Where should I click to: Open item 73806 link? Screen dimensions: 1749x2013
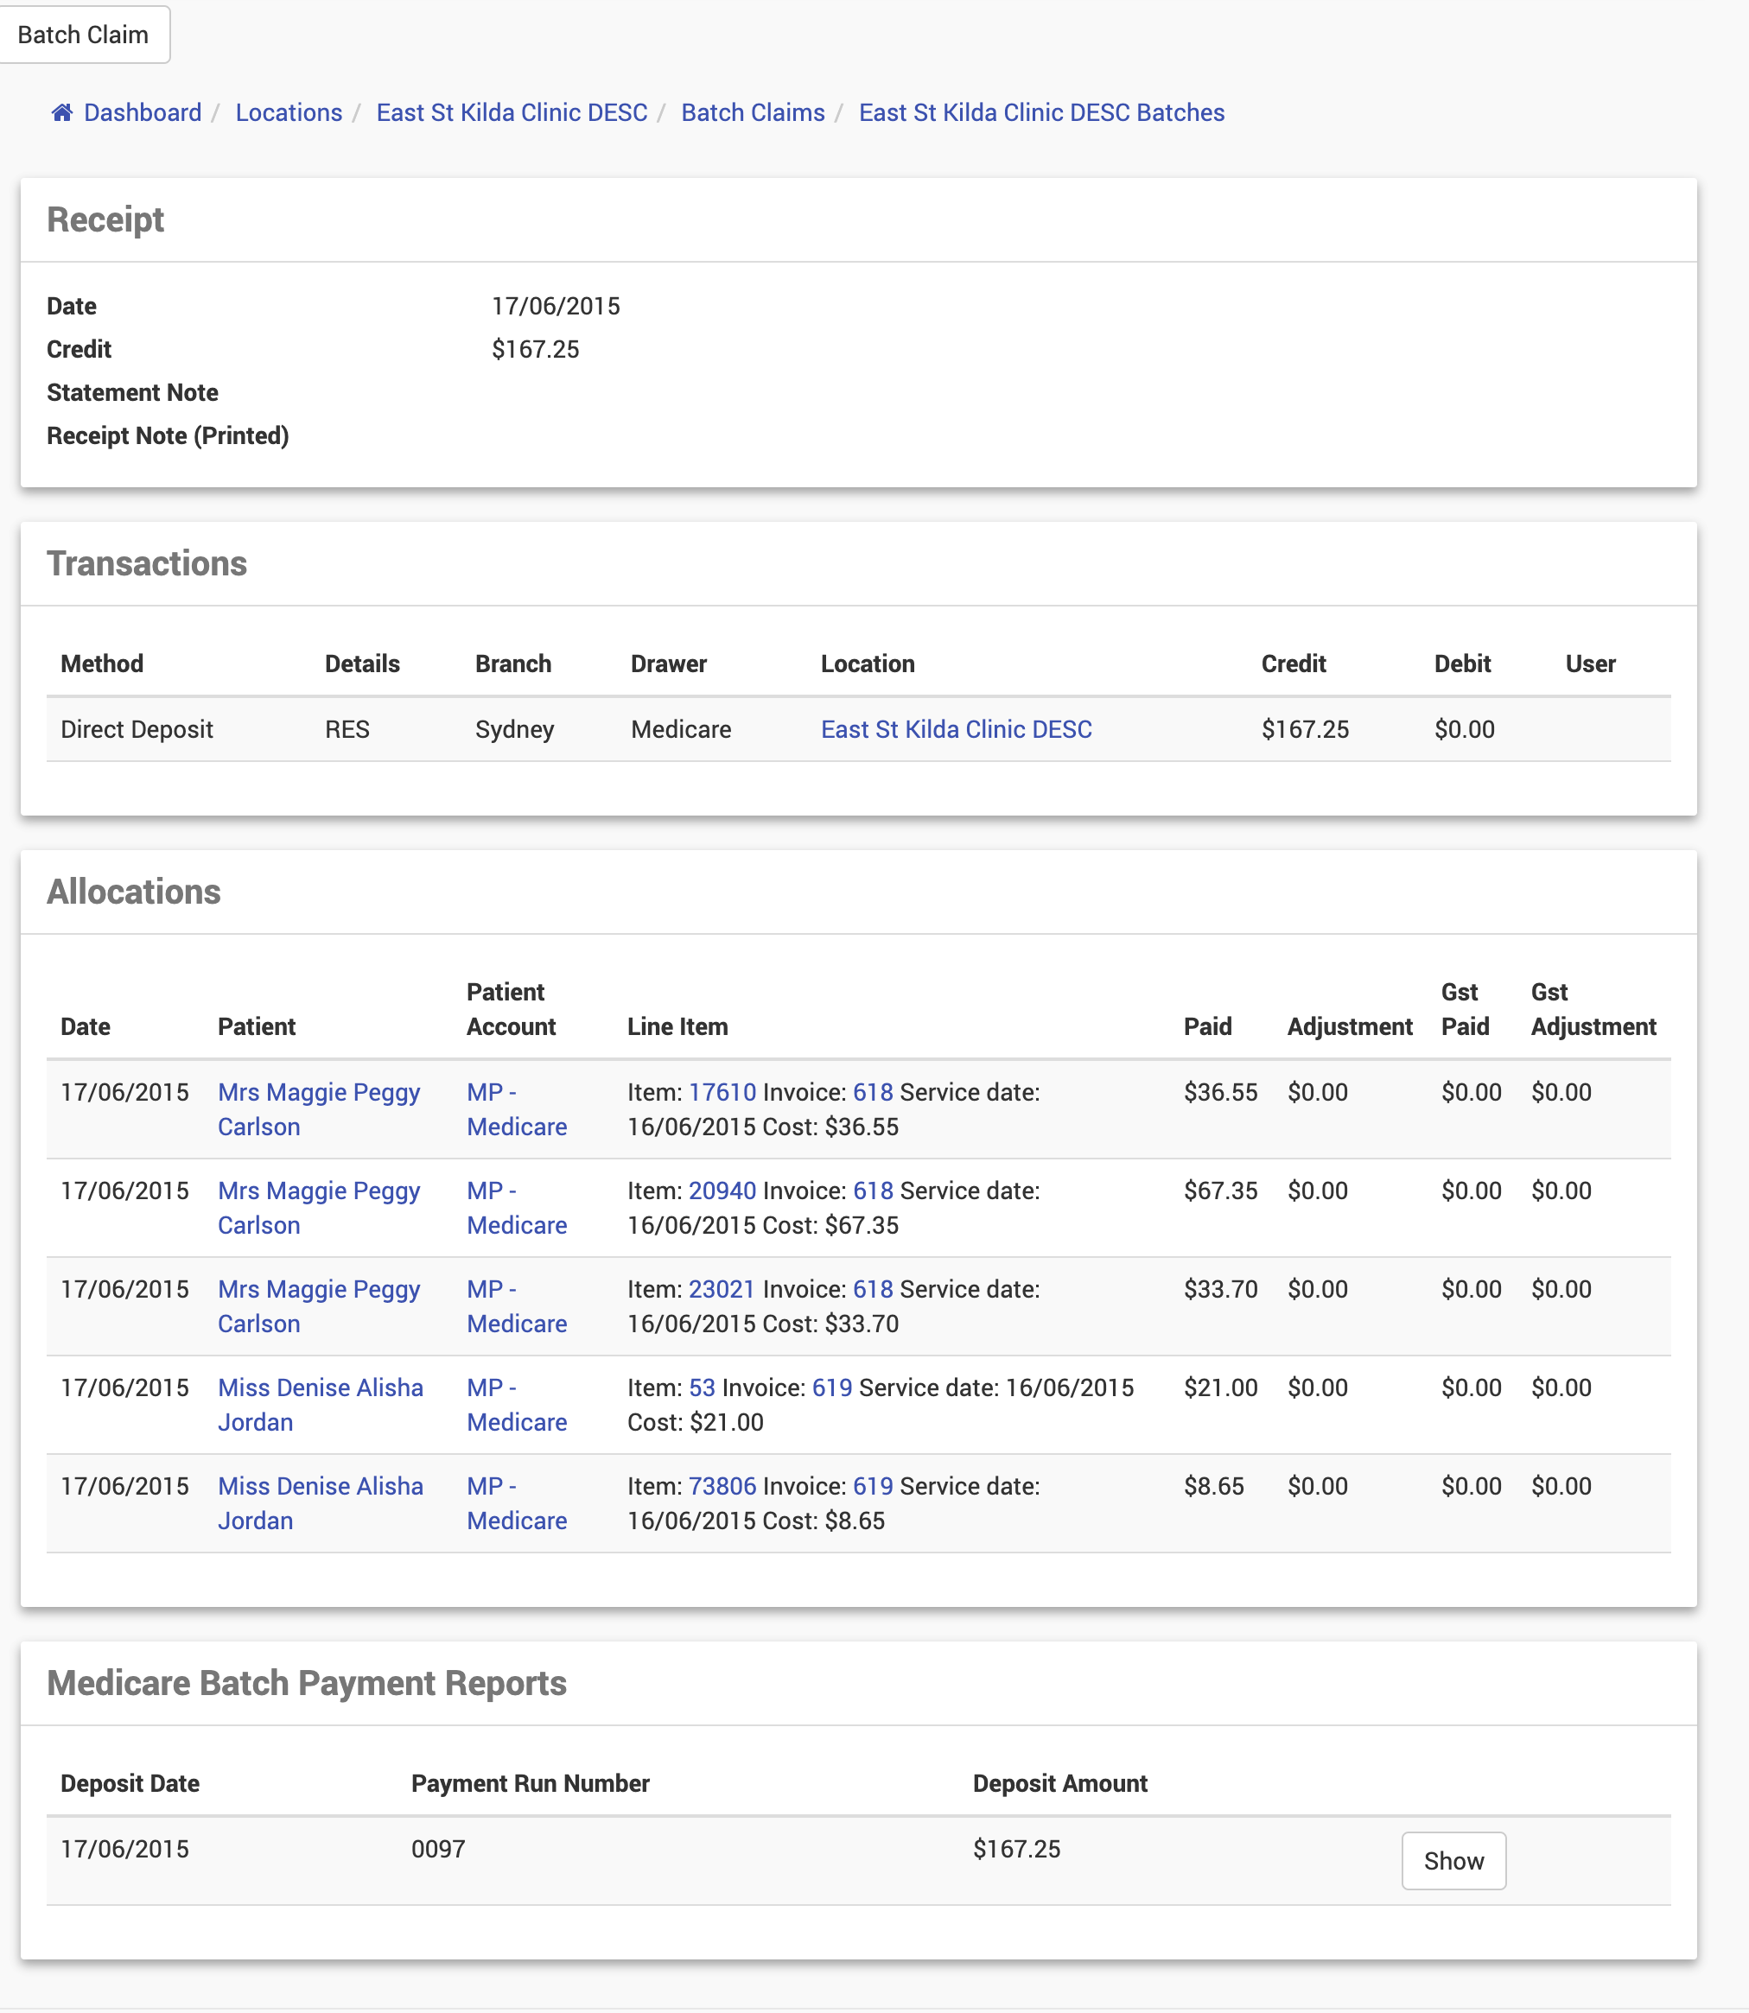722,1486
